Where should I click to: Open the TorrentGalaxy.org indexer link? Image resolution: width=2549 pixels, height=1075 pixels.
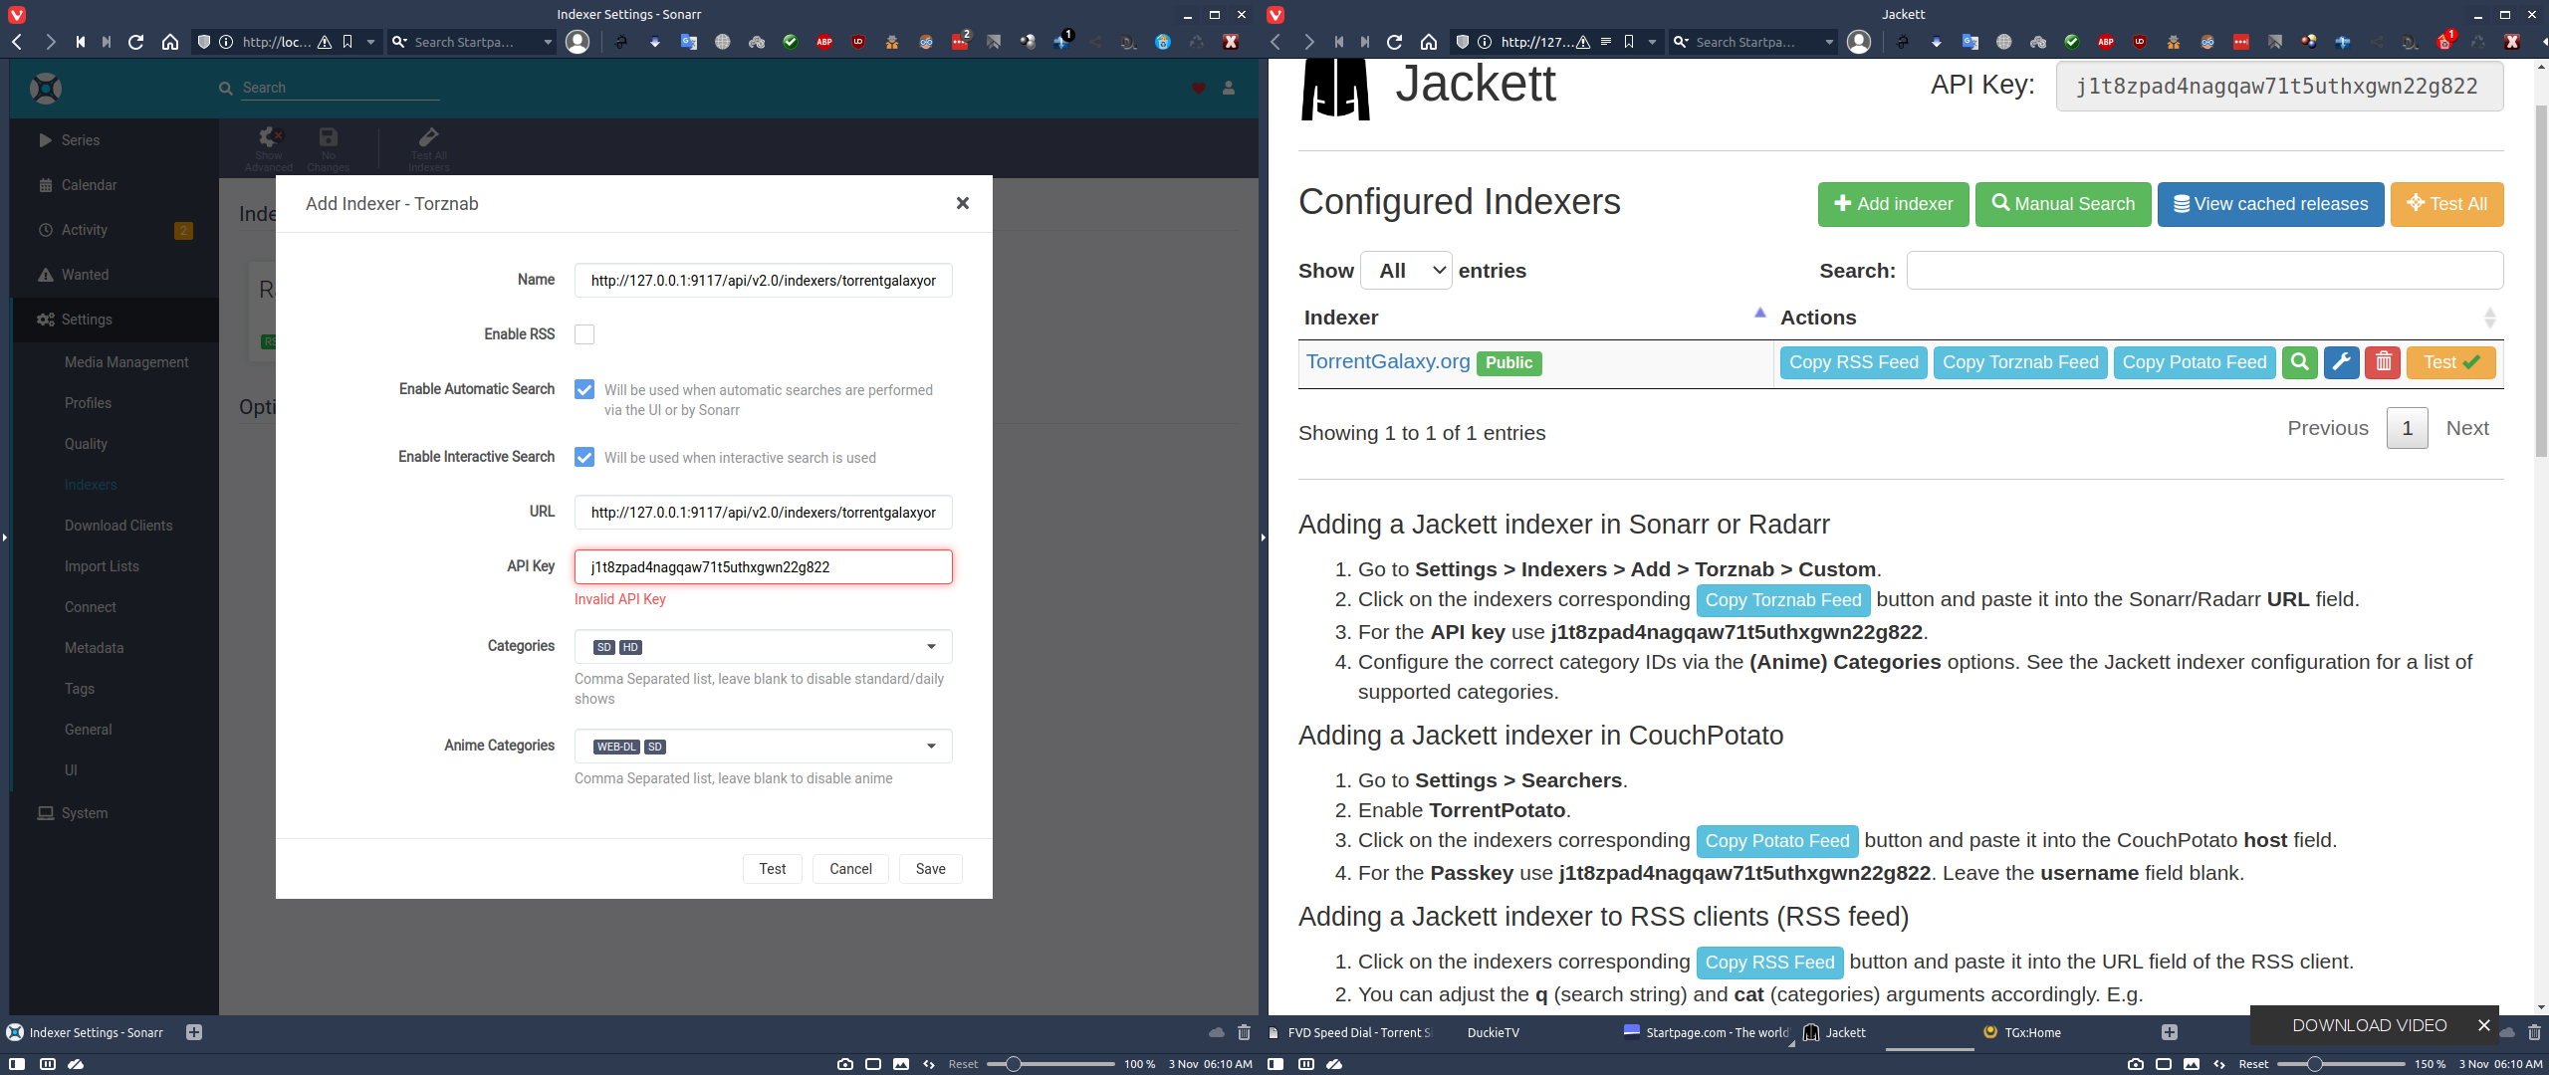click(1388, 361)
